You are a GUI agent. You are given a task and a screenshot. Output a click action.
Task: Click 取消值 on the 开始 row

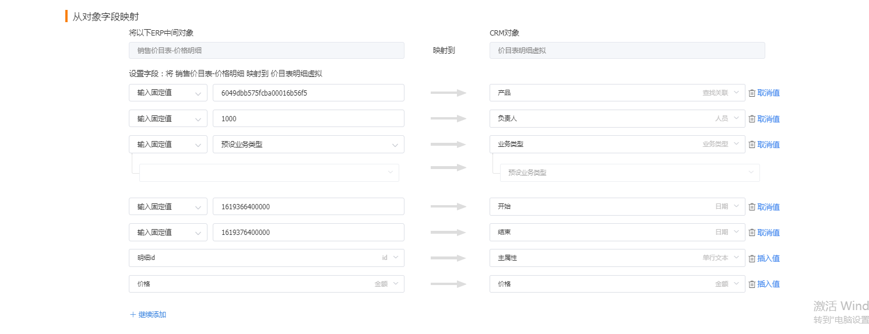pos(768,206)
